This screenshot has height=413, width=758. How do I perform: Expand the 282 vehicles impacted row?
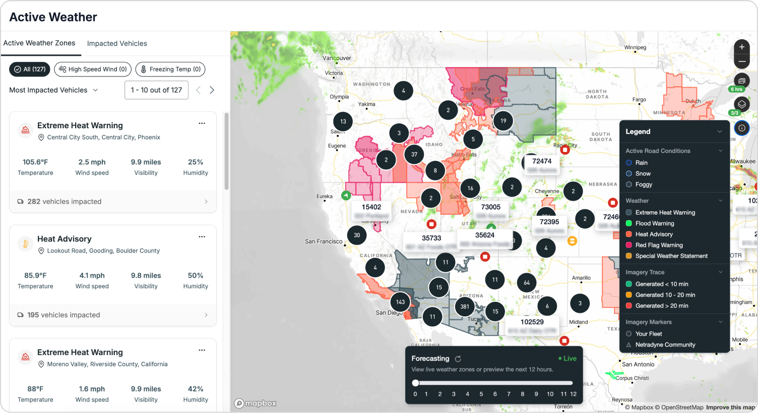click(113, 202)
